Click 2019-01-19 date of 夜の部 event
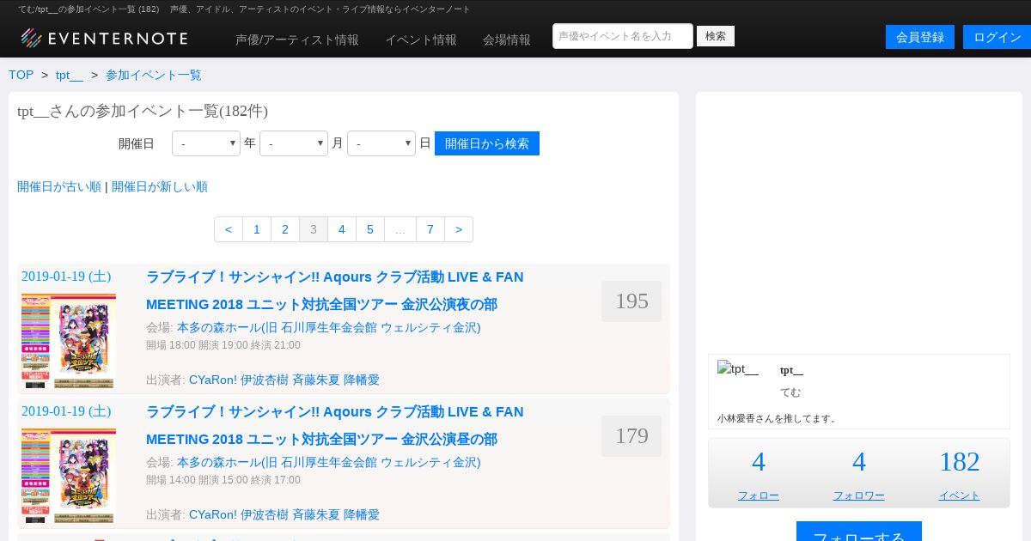The width and height of the screenshot is (1031, 541). pos(66,277)
